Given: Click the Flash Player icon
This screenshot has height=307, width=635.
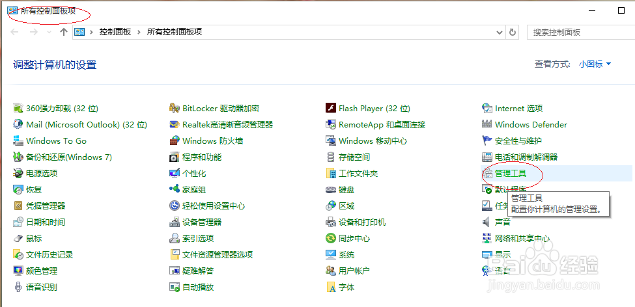Looking at the screenshot, I should (x=331, y=109).
